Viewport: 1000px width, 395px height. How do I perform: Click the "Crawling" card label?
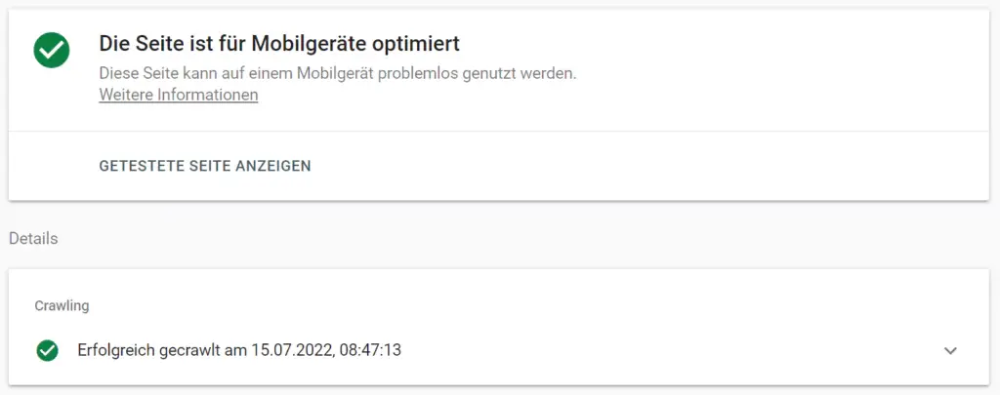click(x=62, y=306)
